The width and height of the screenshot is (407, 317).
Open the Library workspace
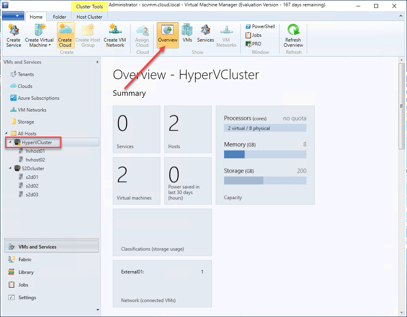(x=51, y=272)
